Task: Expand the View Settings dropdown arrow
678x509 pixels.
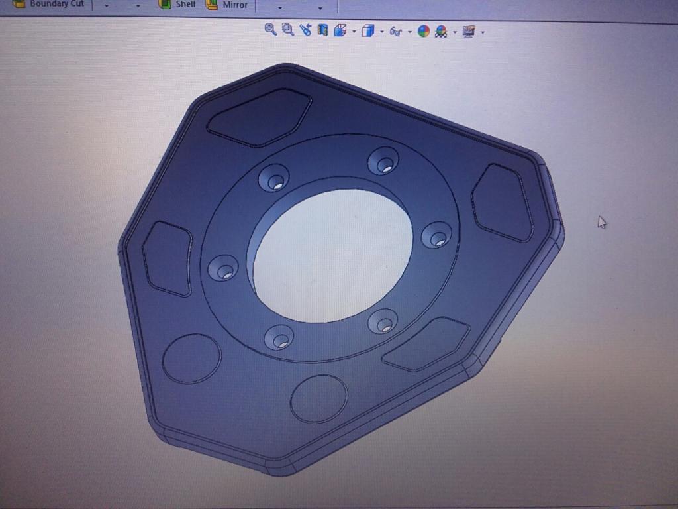Action: coord(483,32)
